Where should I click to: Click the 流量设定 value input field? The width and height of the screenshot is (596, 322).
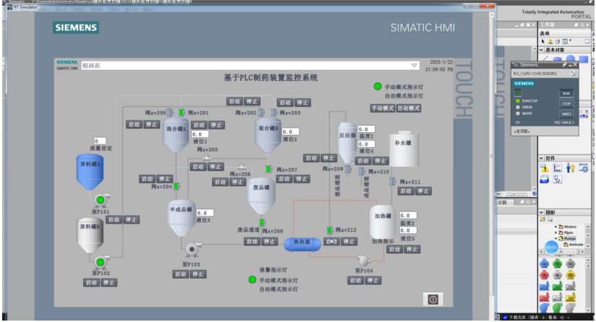pos(100,141)
